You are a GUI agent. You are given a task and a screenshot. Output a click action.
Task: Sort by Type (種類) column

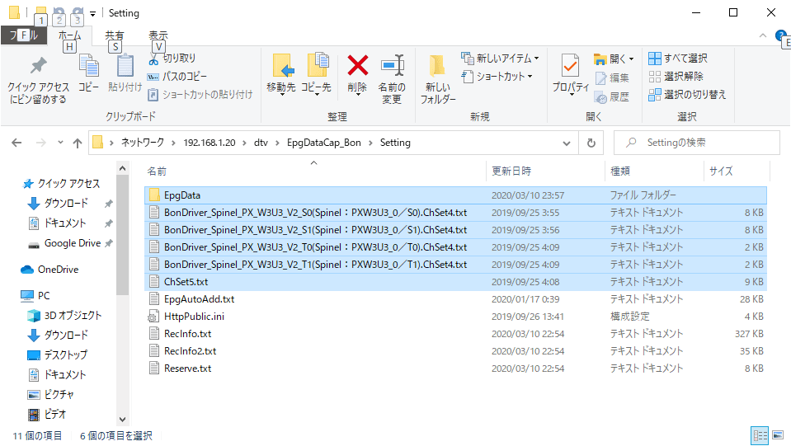pos(620,171)
